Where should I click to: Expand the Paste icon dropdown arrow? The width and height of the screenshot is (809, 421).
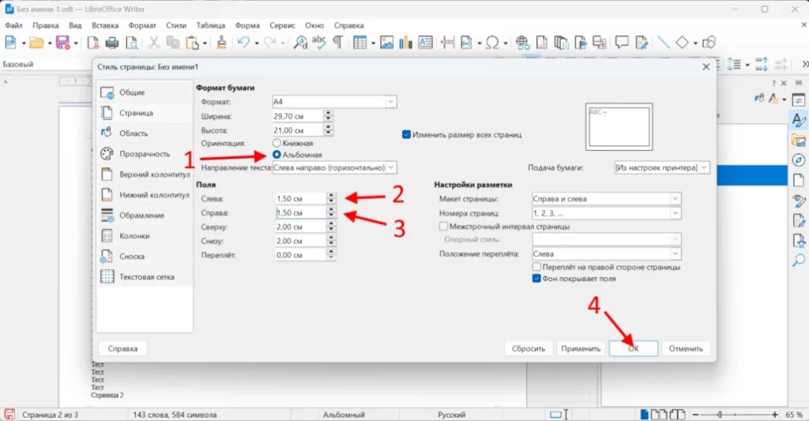205,43
